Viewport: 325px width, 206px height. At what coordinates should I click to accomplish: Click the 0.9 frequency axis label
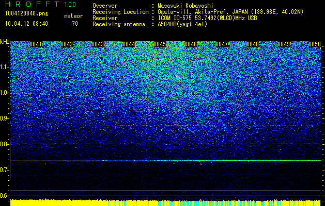click(4, 118)
